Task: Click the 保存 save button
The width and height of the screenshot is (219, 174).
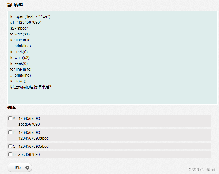Action: click(20, 167)
